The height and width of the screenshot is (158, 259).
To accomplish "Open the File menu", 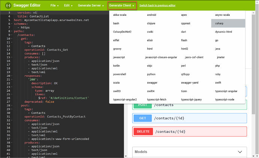I will 54,6.
